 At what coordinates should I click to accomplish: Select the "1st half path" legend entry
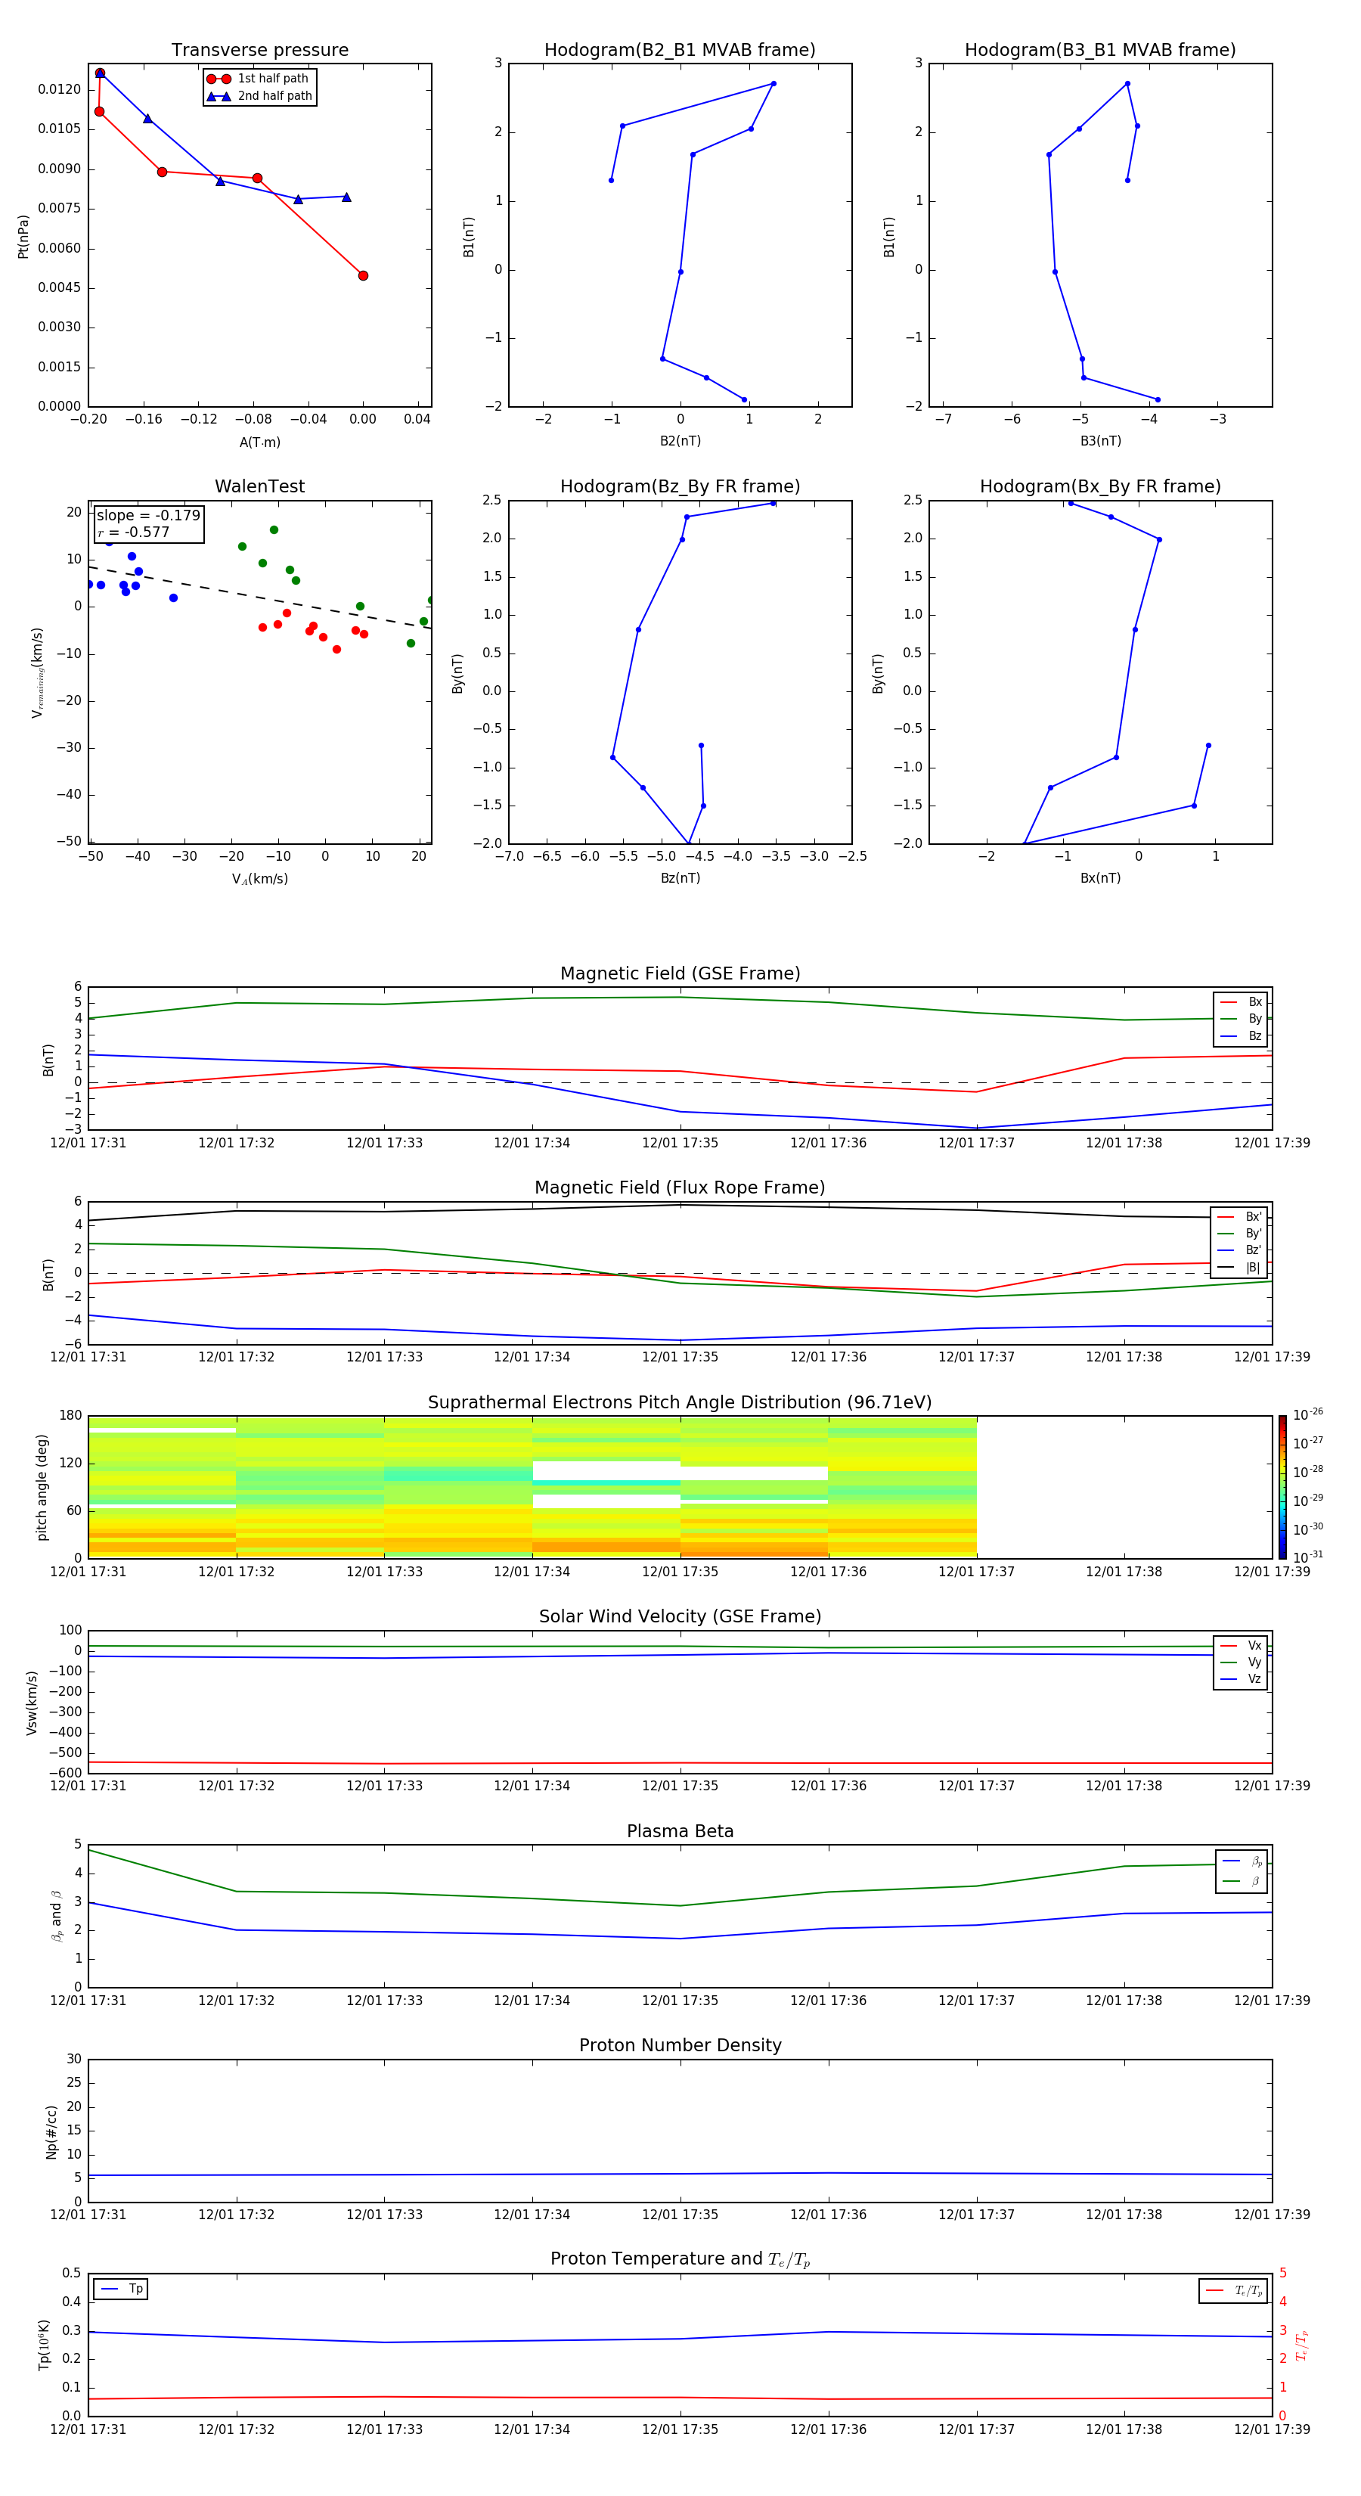[259, 79]
